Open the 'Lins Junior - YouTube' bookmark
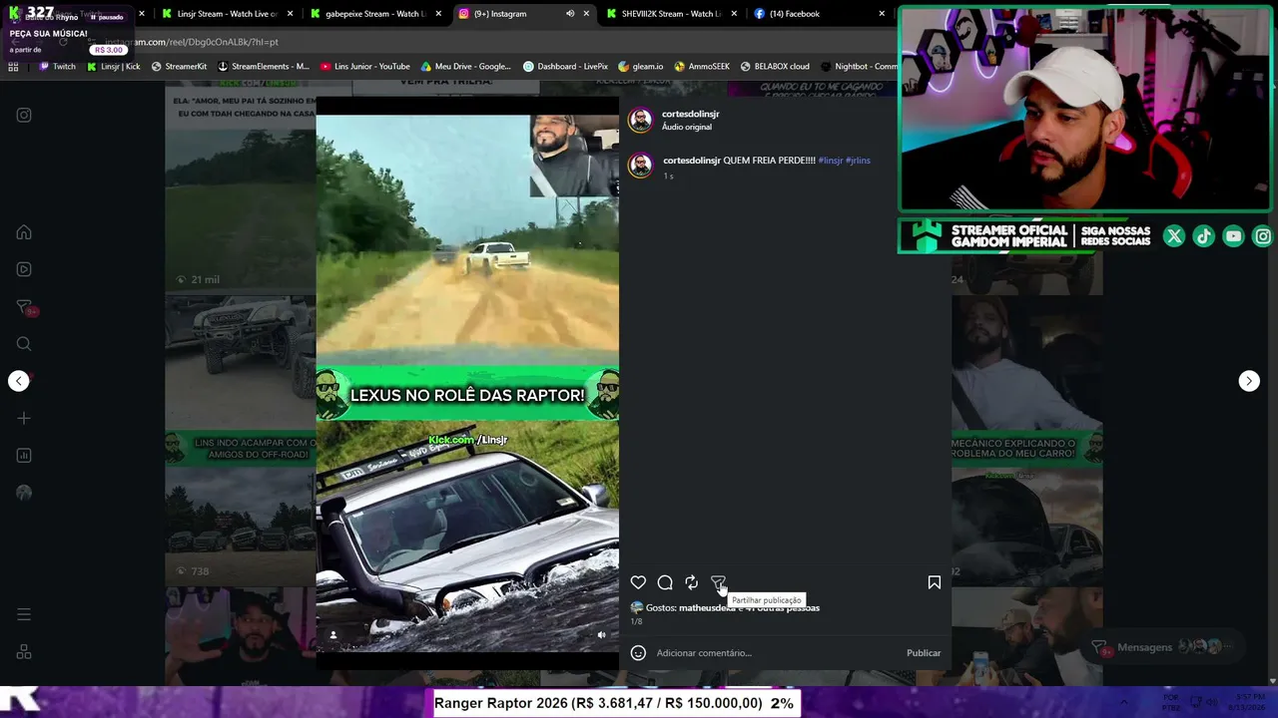Viewport: 1278px width, 718px height. click(365, 67)
